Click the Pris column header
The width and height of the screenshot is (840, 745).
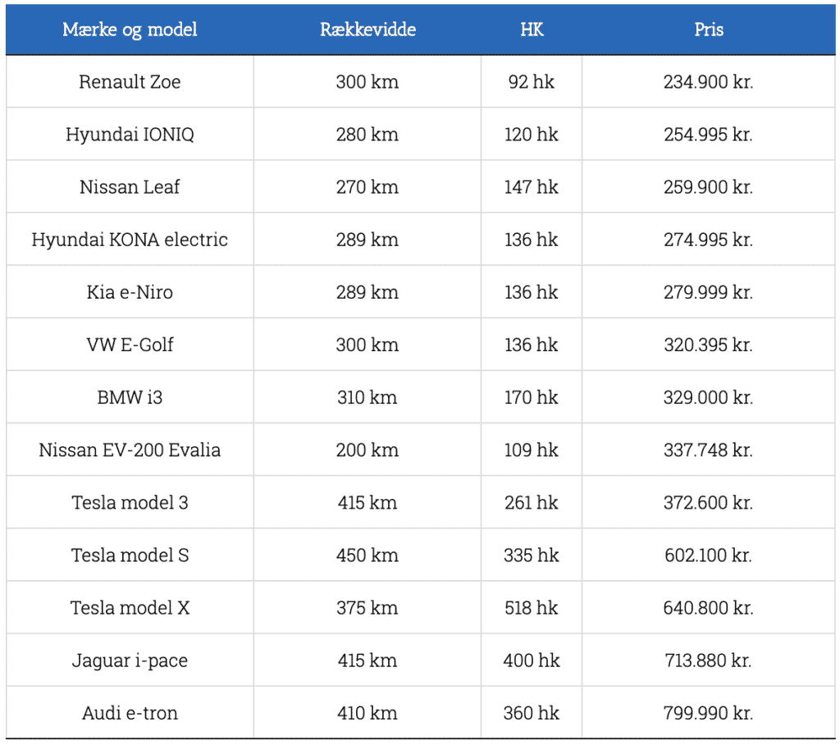[709, 30]
